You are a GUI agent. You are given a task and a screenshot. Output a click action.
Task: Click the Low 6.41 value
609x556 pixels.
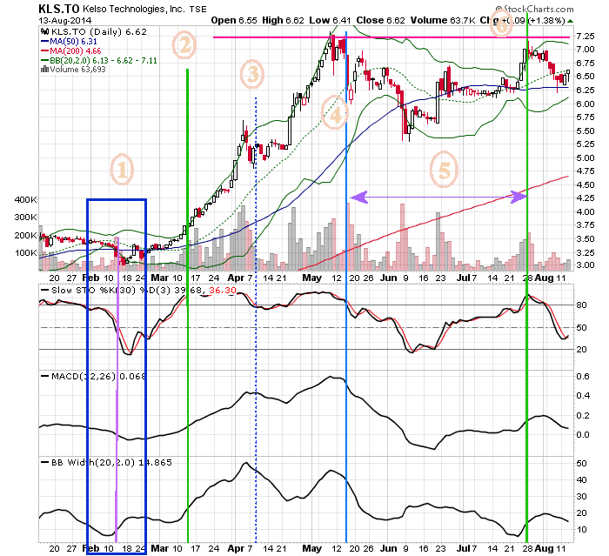click(x=330, y=21)
